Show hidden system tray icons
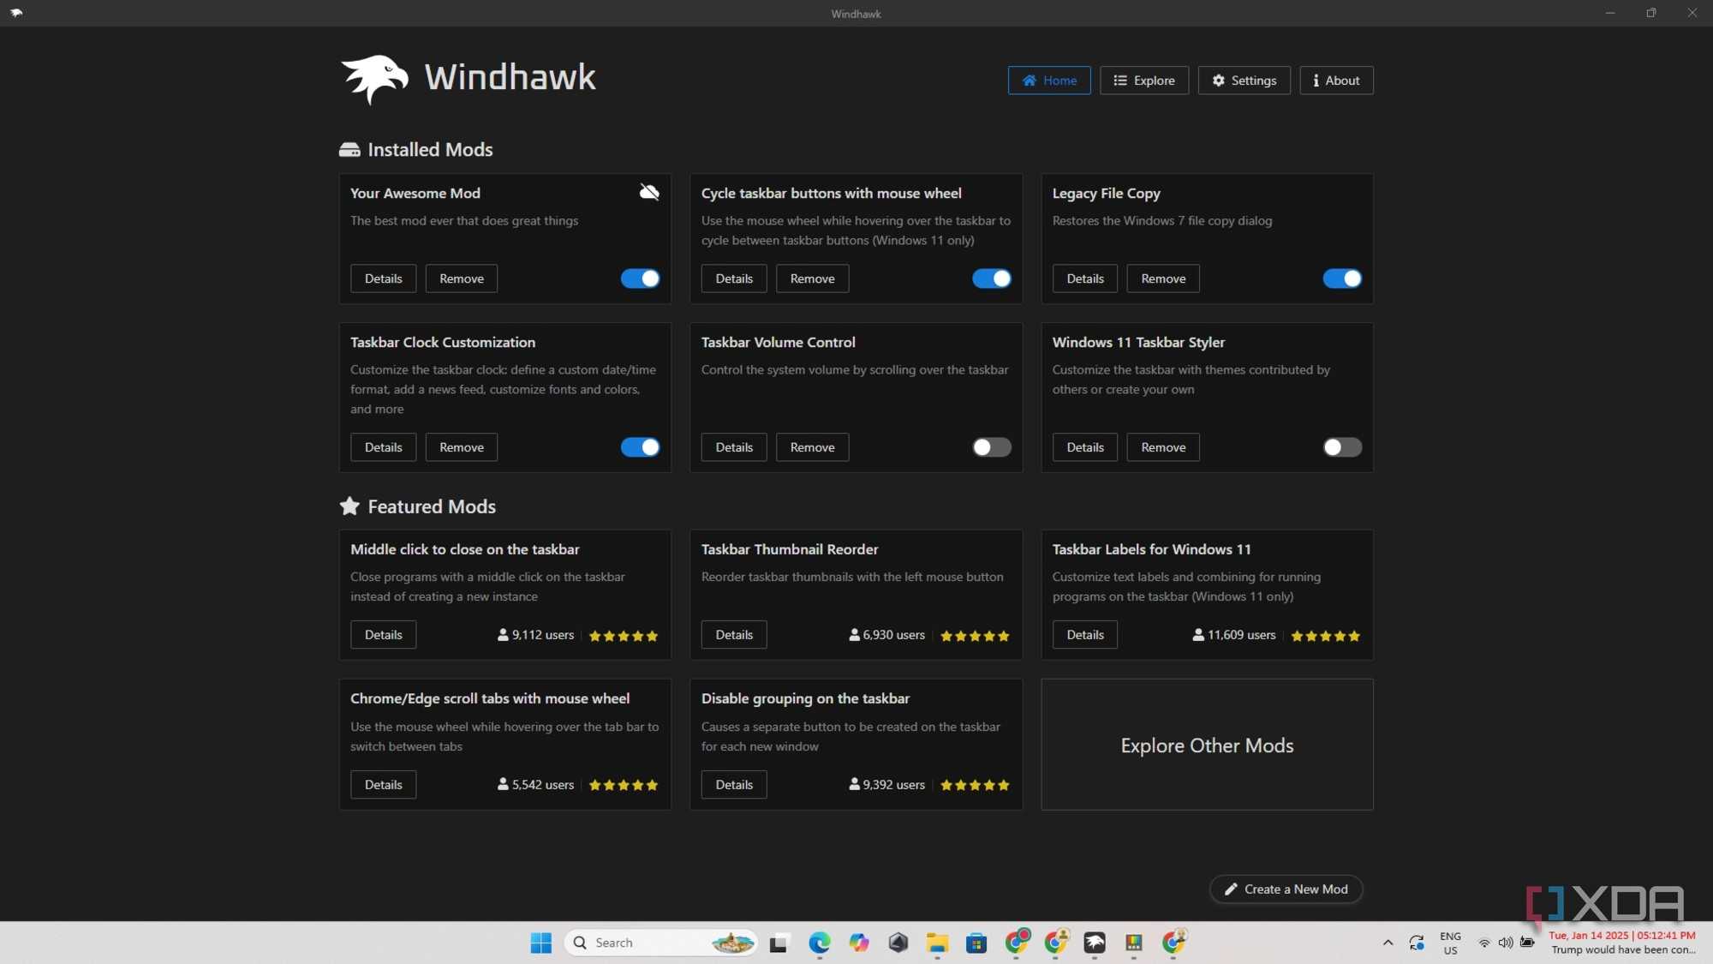Screen dimensions: 1713x964 click(1388, 943)
